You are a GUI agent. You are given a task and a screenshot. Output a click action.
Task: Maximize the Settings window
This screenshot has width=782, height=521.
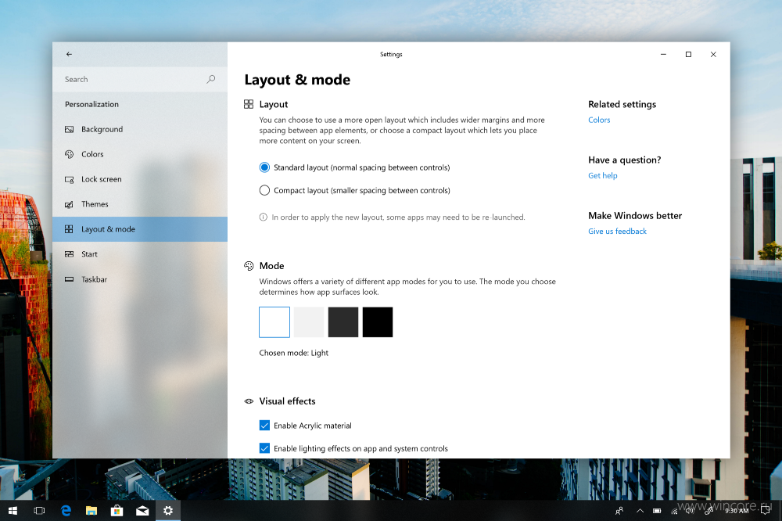(688, 55)
